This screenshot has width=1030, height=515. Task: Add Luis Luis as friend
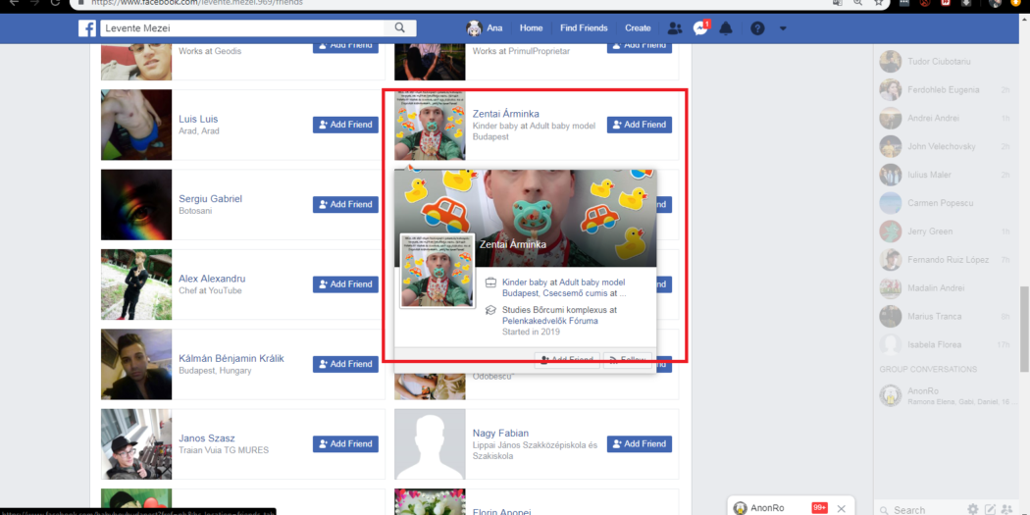(x=345, y=125)
